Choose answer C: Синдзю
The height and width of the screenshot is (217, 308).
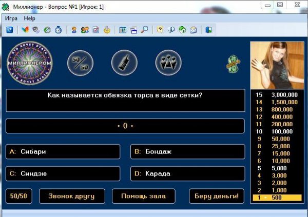click(63, 173)
